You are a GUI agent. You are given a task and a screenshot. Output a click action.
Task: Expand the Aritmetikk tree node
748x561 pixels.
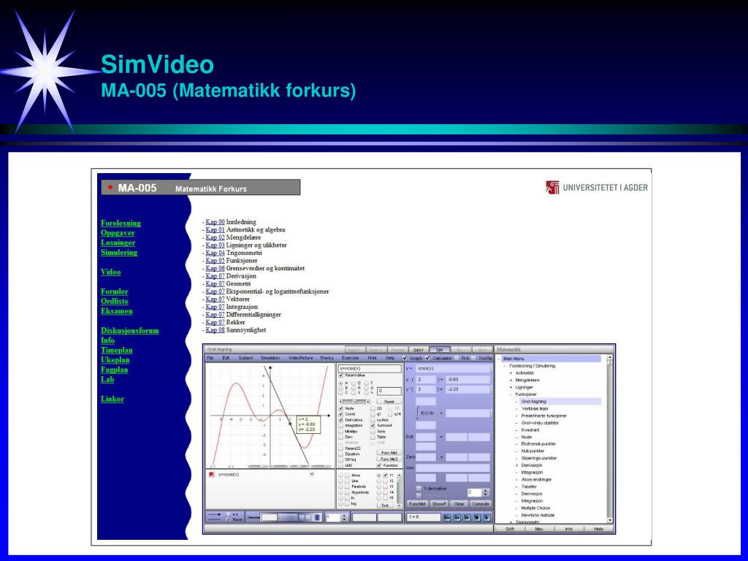coord(511,373)
